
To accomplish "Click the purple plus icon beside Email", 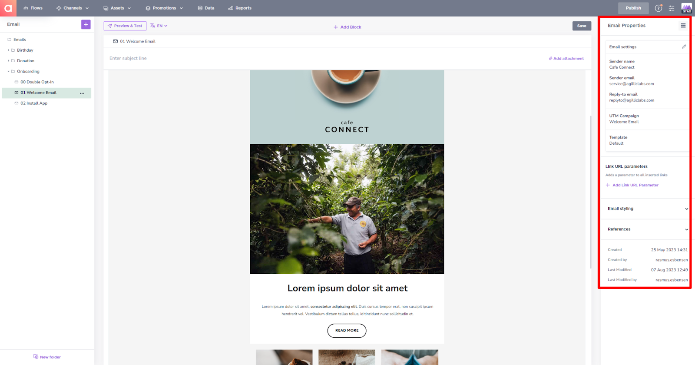I will tap(86, 24).
